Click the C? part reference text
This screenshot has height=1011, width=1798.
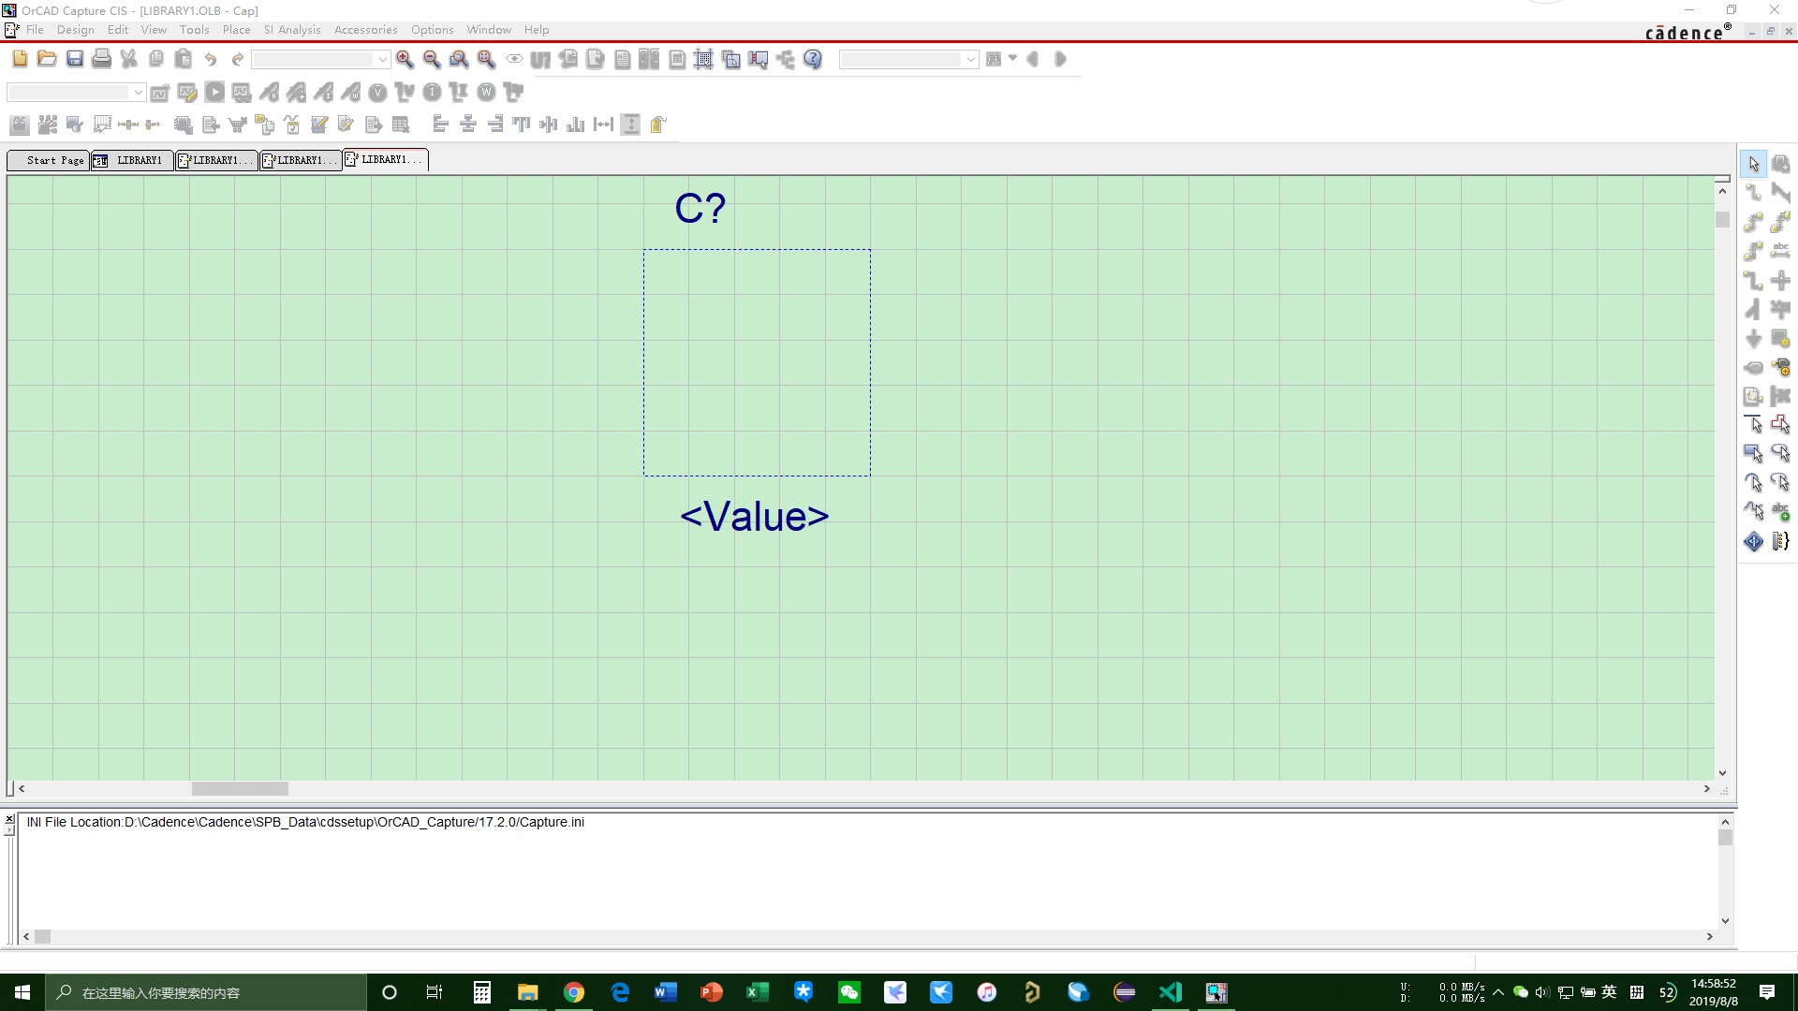[700, 208]
